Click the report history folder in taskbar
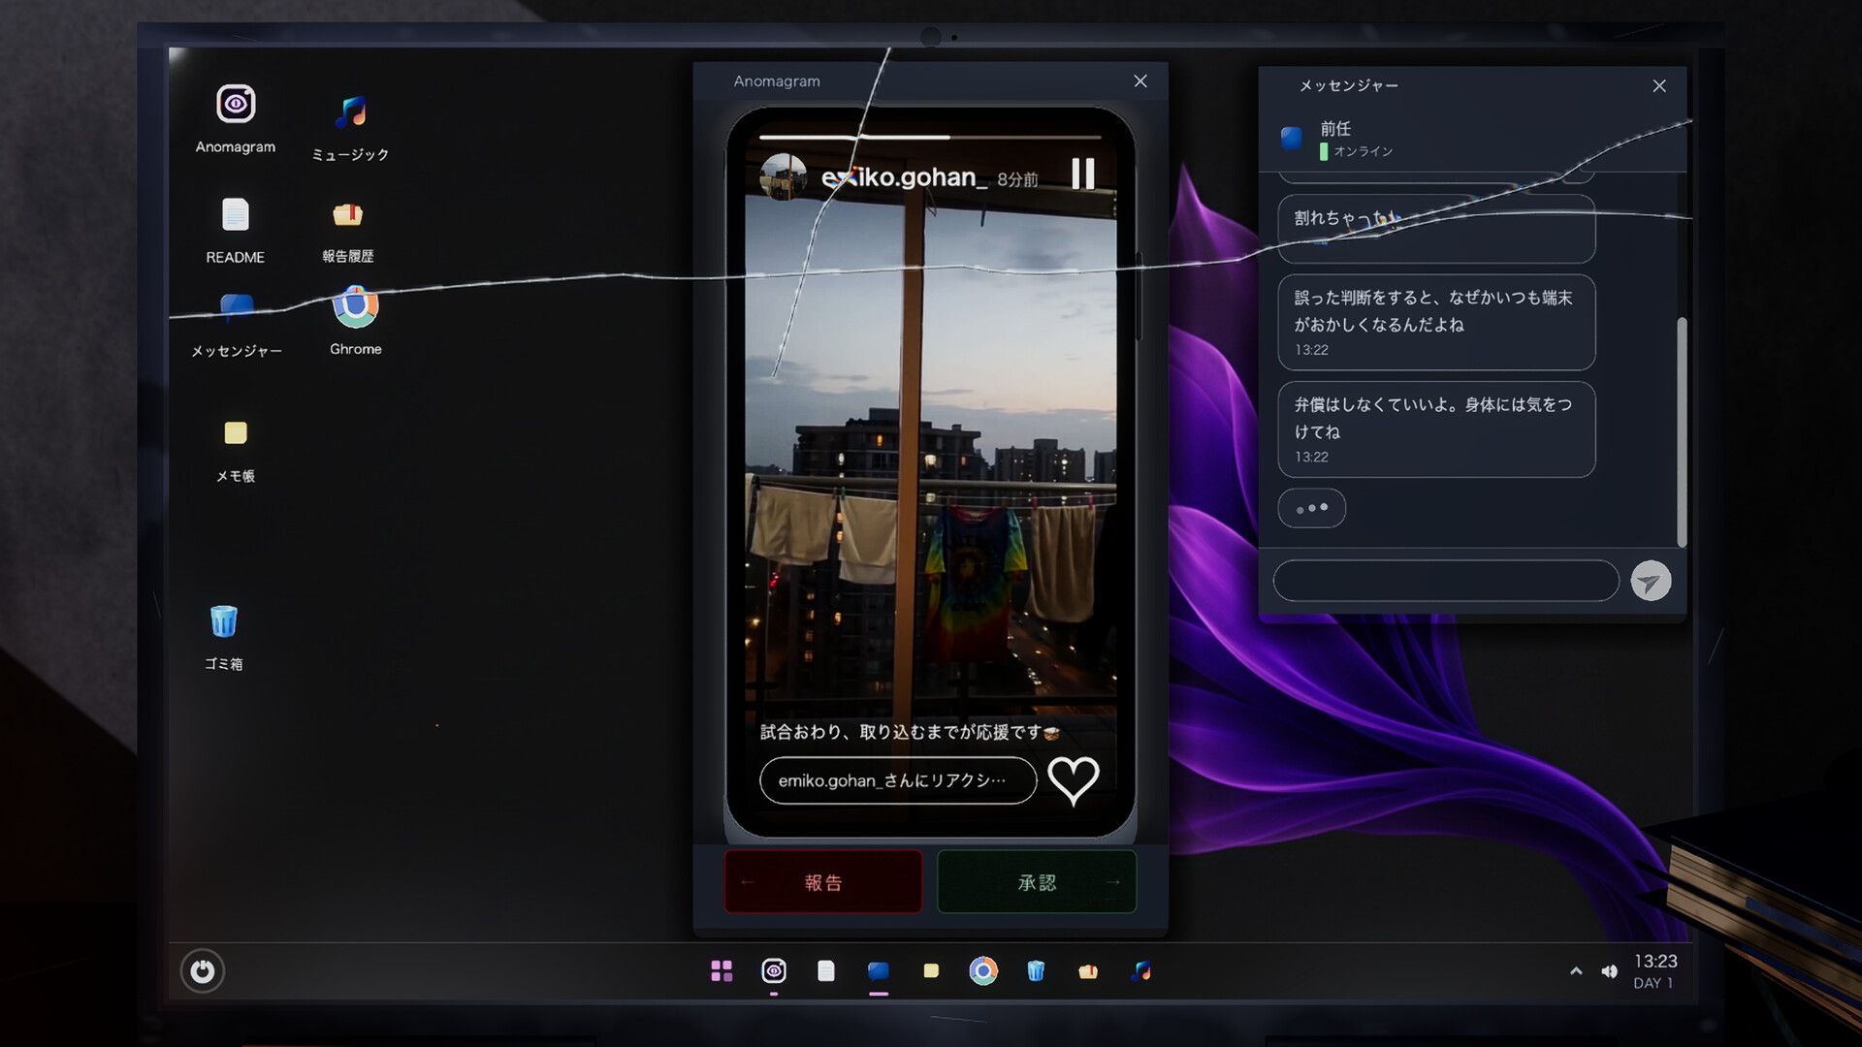 (x=1088, y=970)
